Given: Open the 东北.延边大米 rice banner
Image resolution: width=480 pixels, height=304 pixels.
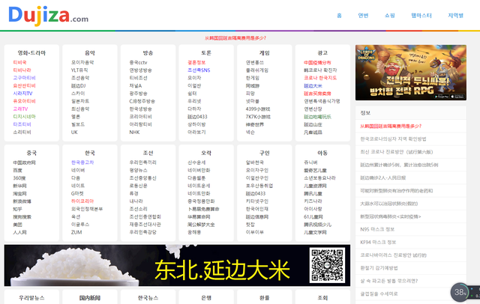Looking at the screenshot, I should coord(177,265).
